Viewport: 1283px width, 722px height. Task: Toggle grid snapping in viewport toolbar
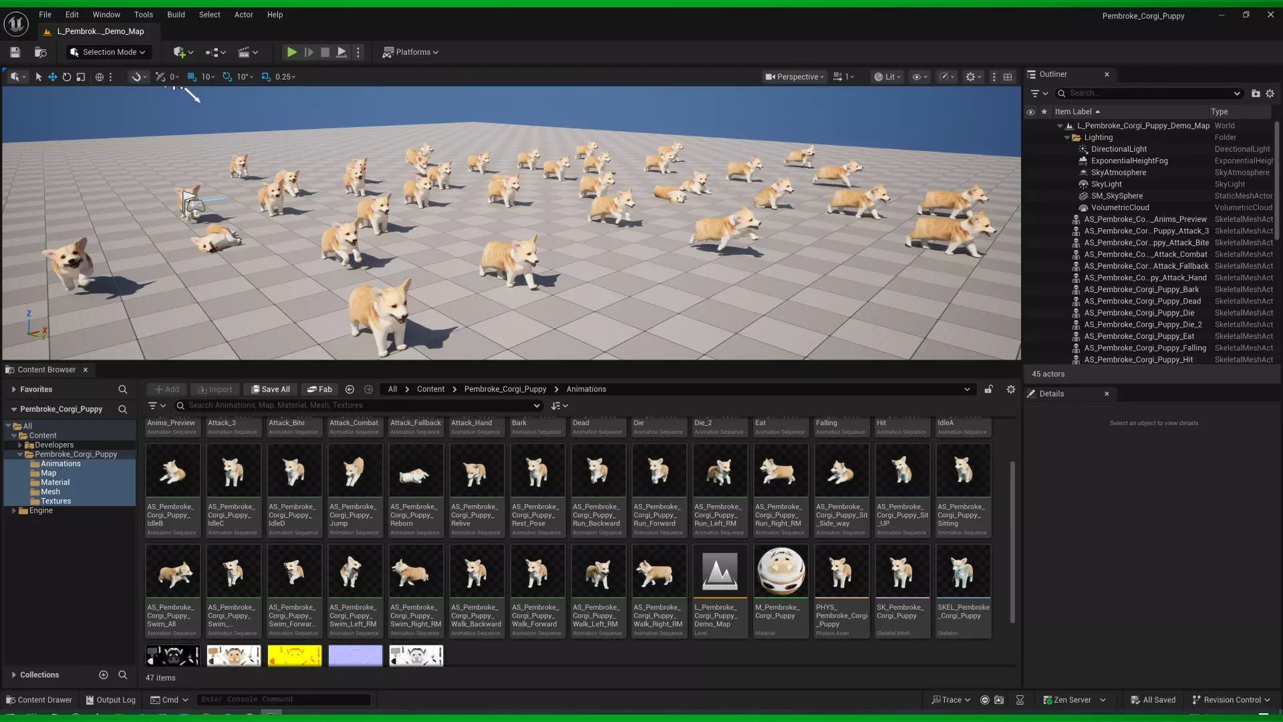click(x=192, y=77)
